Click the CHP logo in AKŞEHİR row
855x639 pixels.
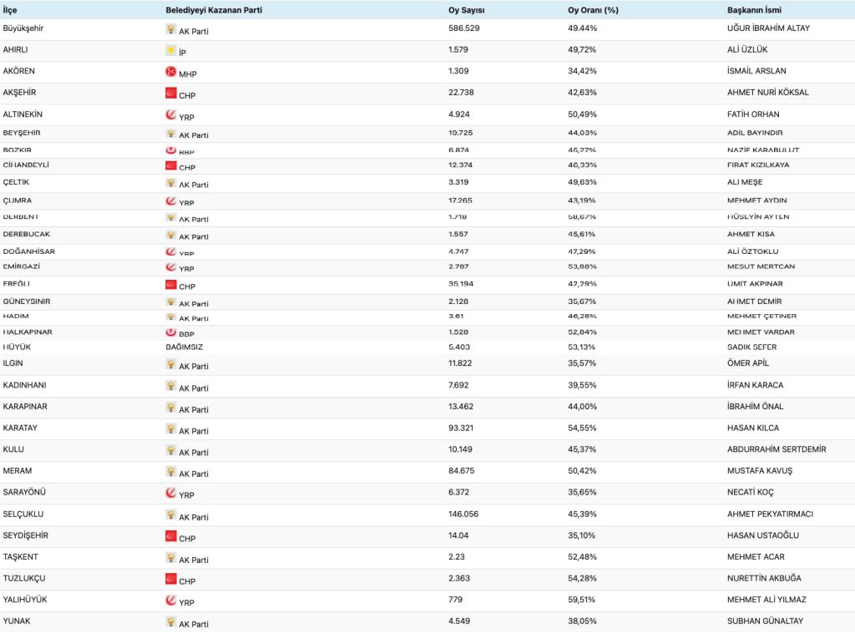[x=171, y=94]
